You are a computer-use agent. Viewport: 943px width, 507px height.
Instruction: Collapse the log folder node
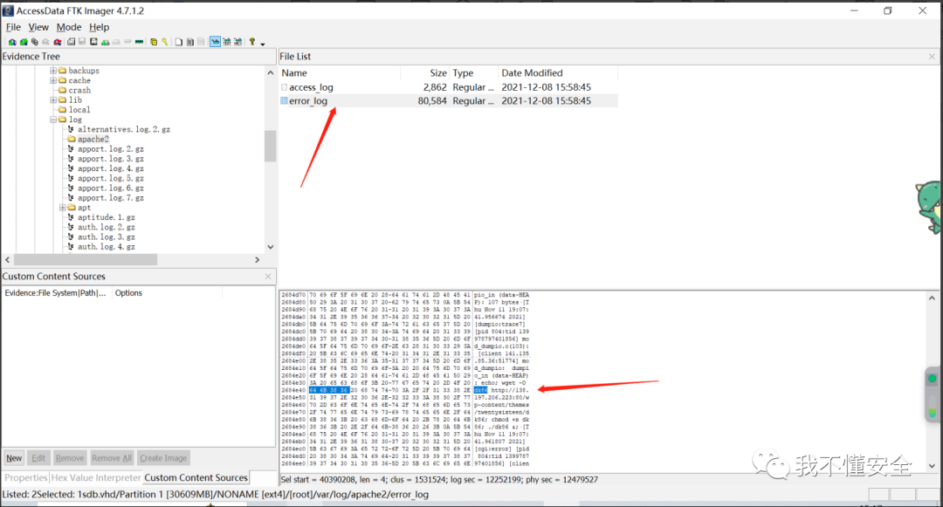tap(53, 120)
